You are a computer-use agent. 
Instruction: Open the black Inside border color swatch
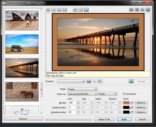click(126, 107)
